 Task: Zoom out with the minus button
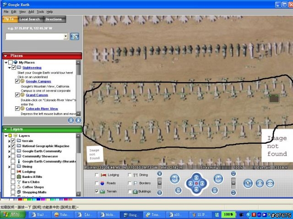pyautogui.click(x=160, y=193)
